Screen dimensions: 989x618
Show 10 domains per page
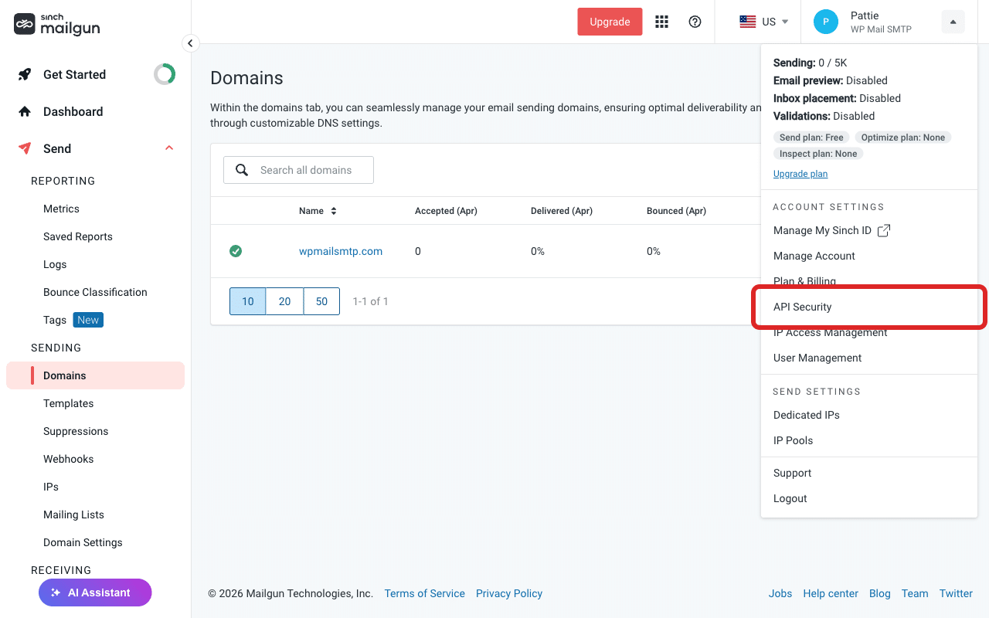tap(248, 301)
